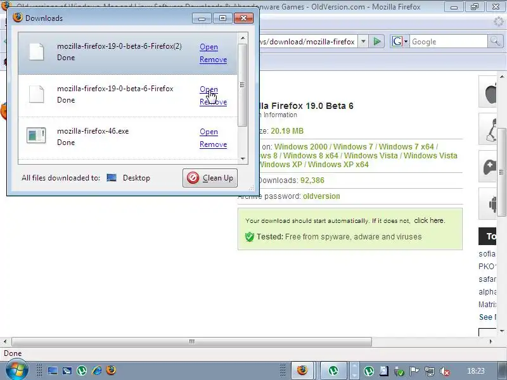Remove mozilla-firefox-46.exe from downloads
This screenshot has height=380, width=507.
(213, 144)
